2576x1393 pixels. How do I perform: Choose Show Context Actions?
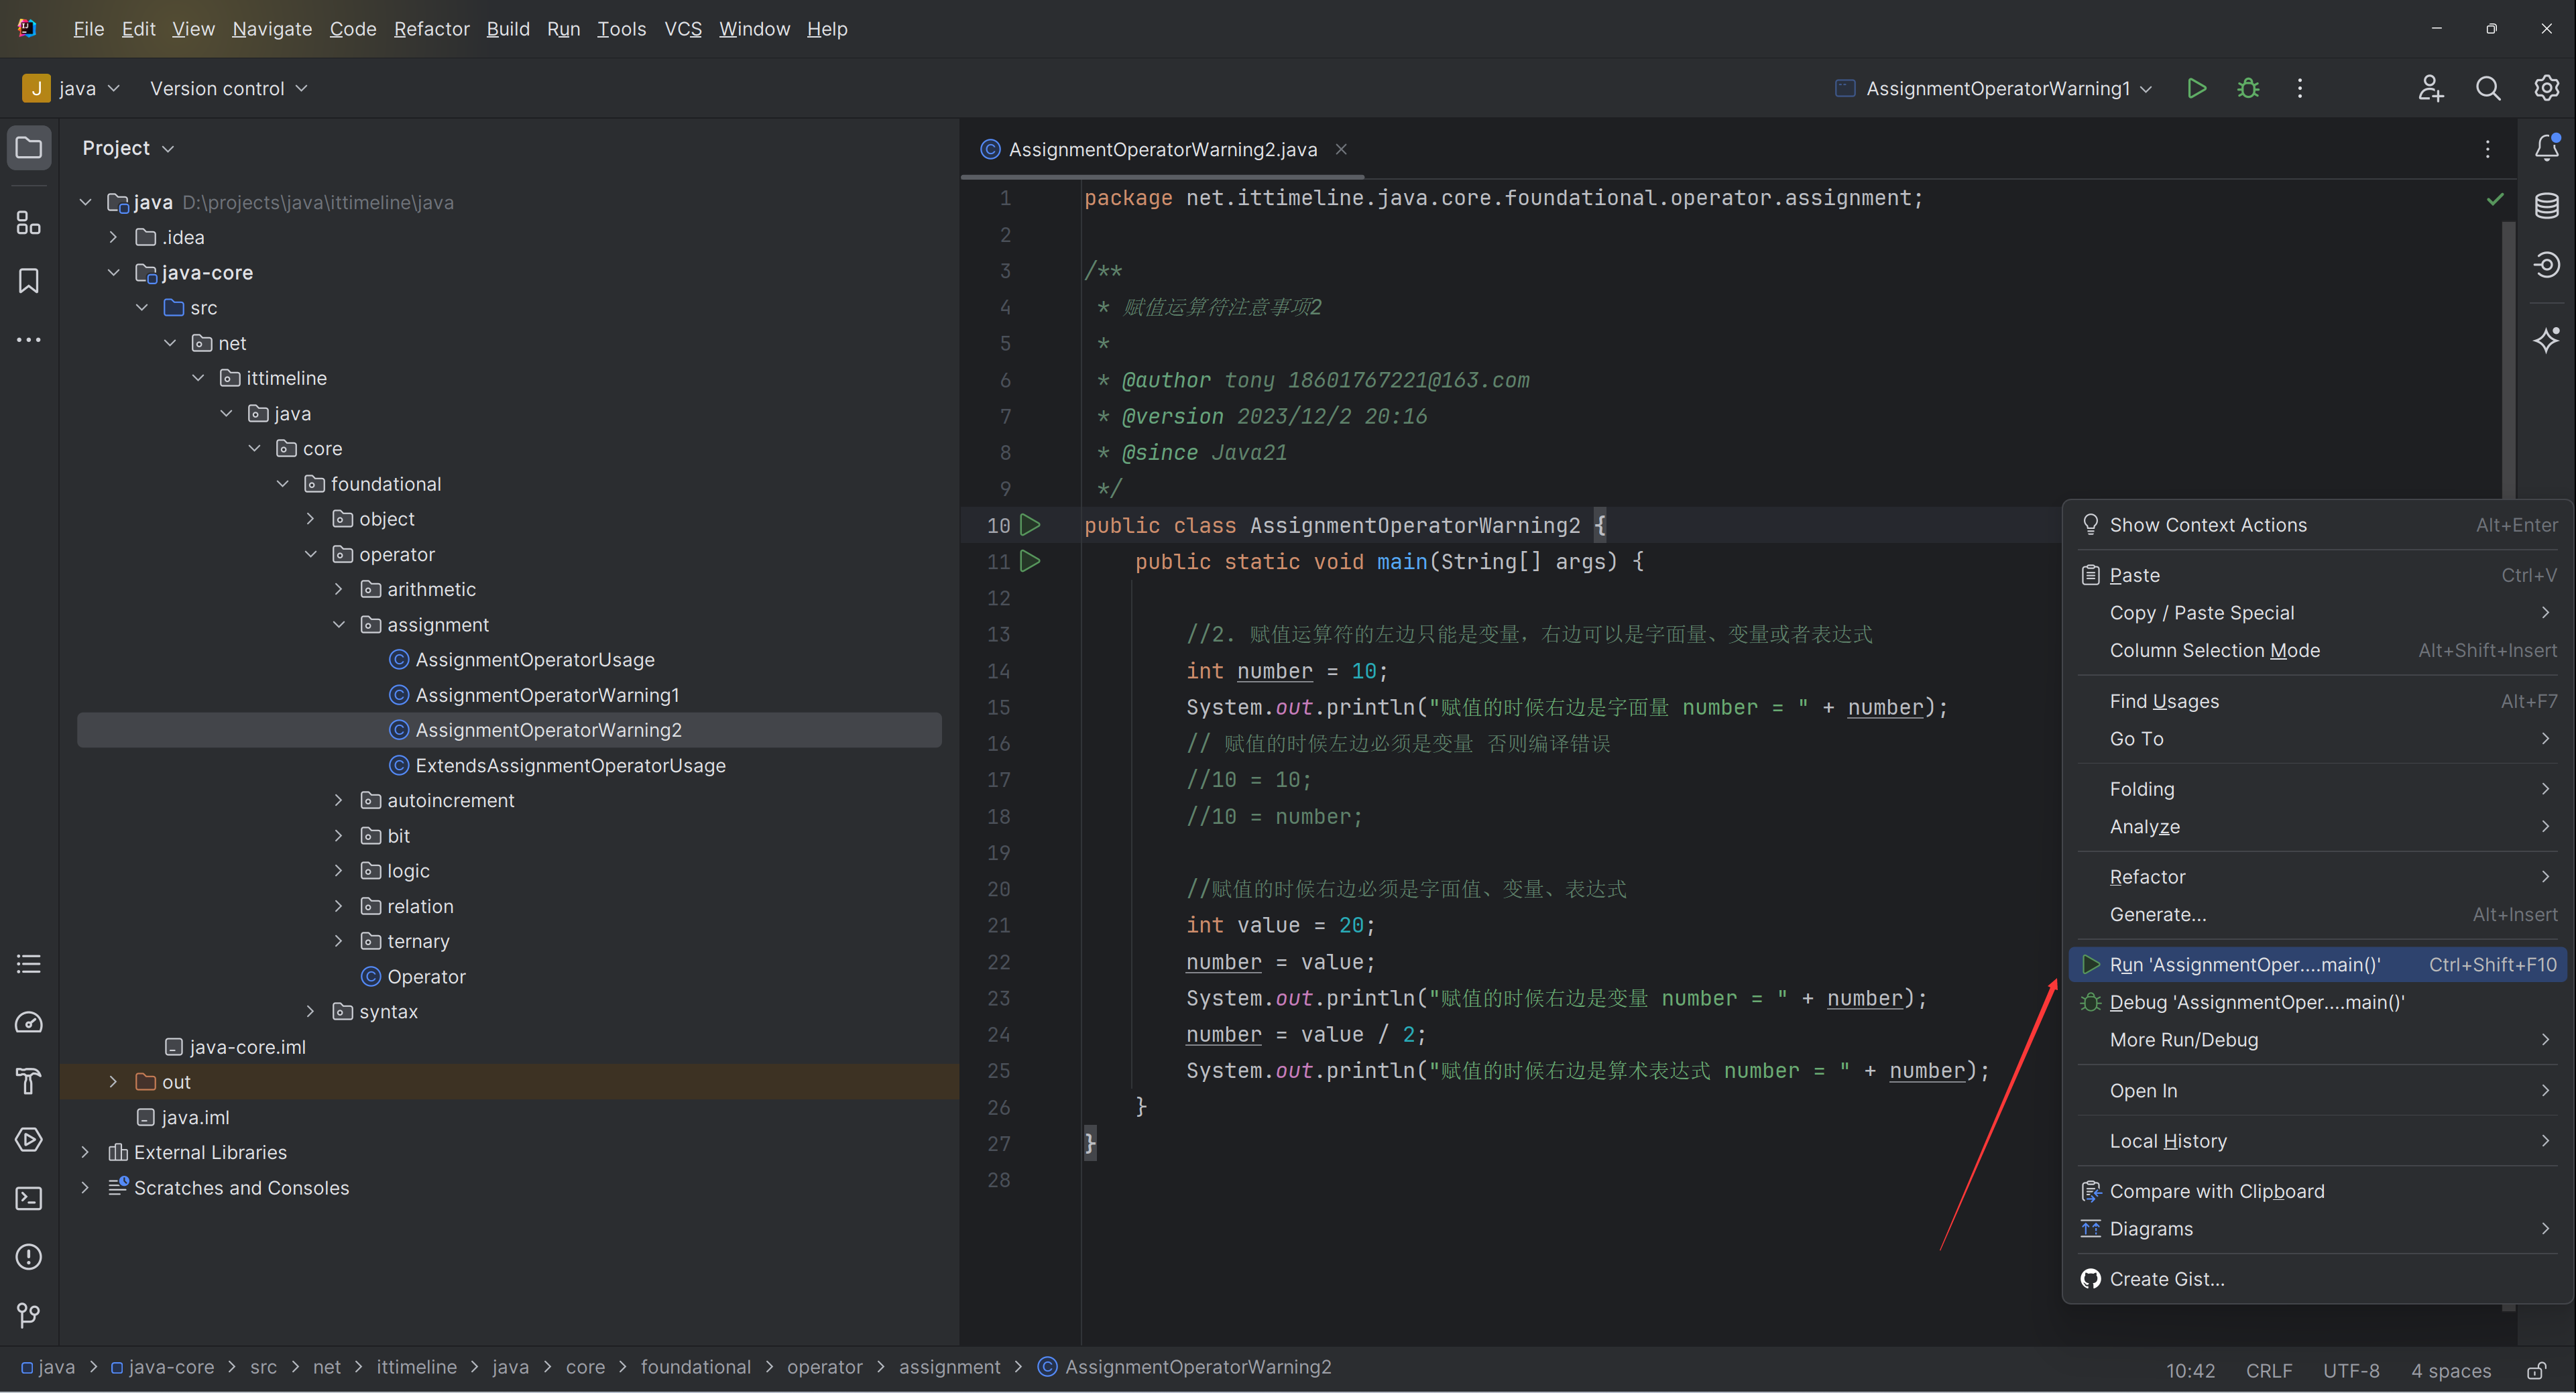click(x=2318, y=525)
